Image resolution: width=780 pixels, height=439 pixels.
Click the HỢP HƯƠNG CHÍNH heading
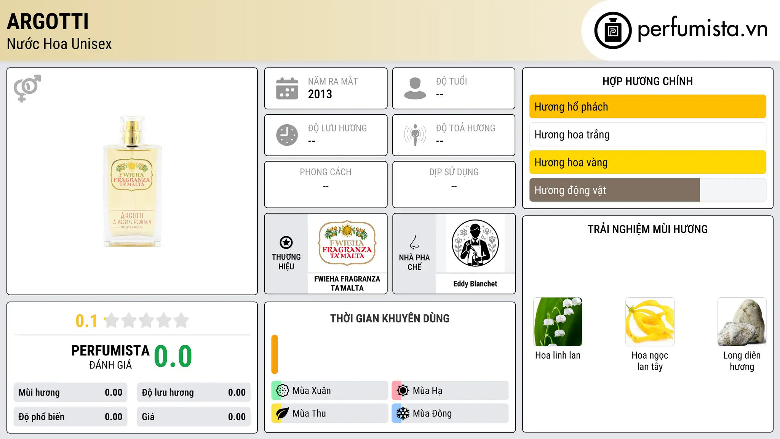pyautogui.click(x=647, y=82)
